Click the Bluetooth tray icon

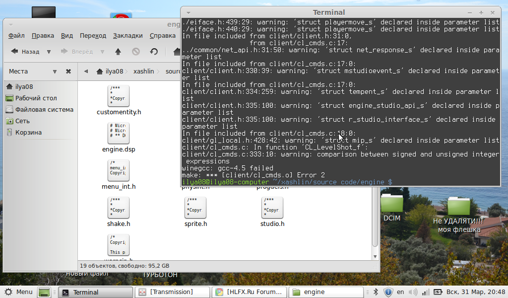click(x=376, y=292)
